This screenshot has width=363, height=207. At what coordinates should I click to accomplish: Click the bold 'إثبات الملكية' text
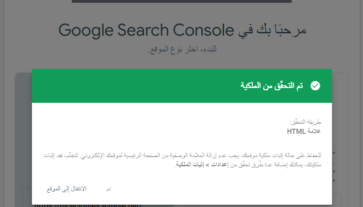pos(190,165)
